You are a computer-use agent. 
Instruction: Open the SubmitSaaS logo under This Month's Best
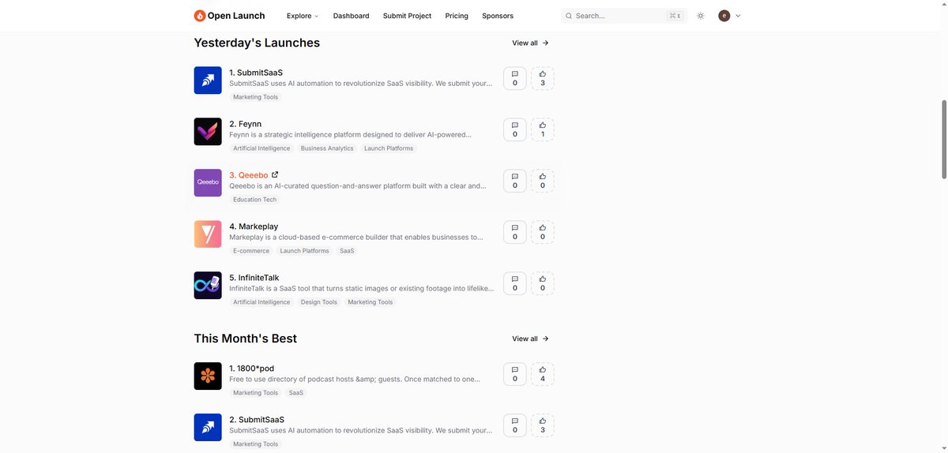[208, 428]
